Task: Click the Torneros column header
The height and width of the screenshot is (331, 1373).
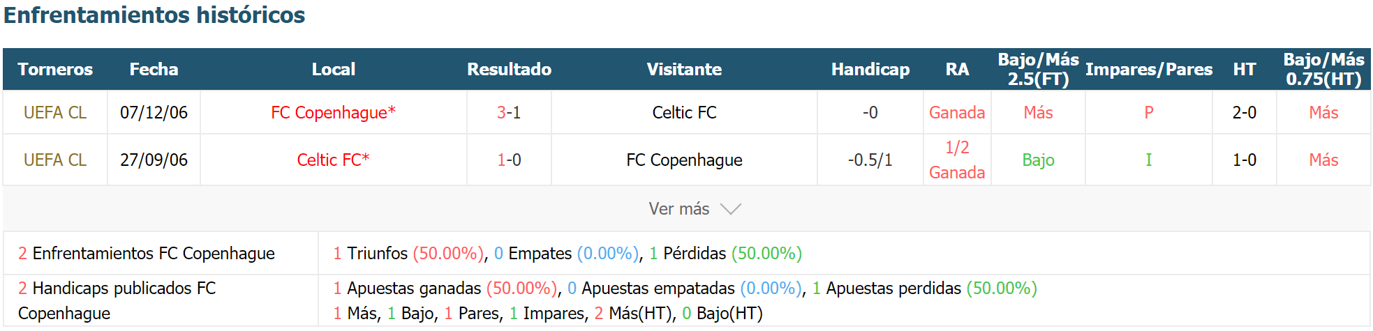Action: (x=55, y=69)
